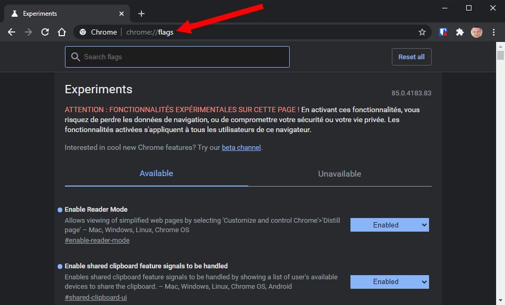Open the beta channel link

point(241,147)
